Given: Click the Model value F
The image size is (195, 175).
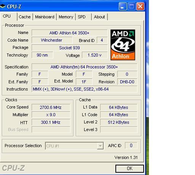Looking at the screenshot, I should 84,74.
